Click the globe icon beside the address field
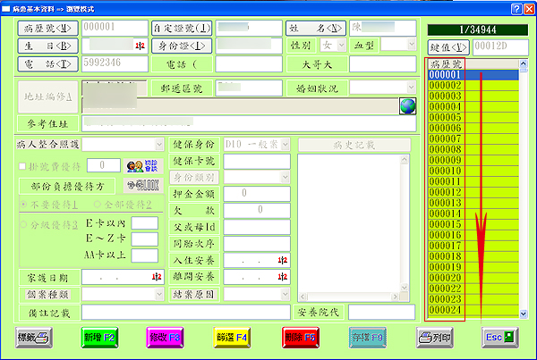Viewport: 537px width, 360px height. click(408, 106)
